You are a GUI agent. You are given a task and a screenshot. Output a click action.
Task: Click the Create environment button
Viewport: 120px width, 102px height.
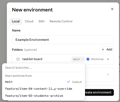click(x=99, y=92)
